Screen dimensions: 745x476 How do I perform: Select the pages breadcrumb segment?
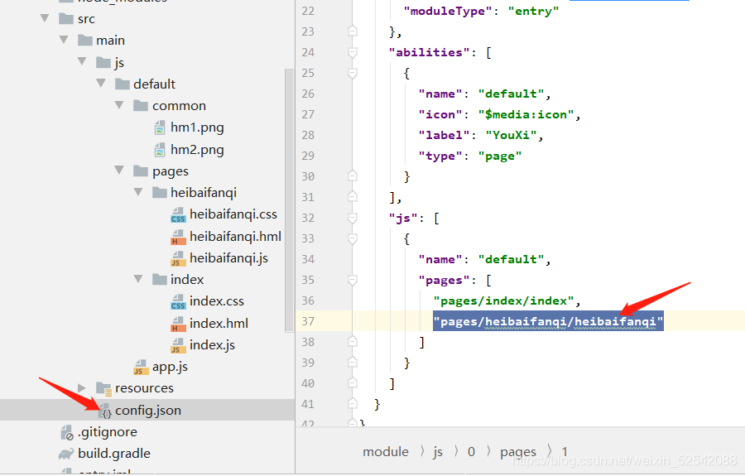click(518, 452)
